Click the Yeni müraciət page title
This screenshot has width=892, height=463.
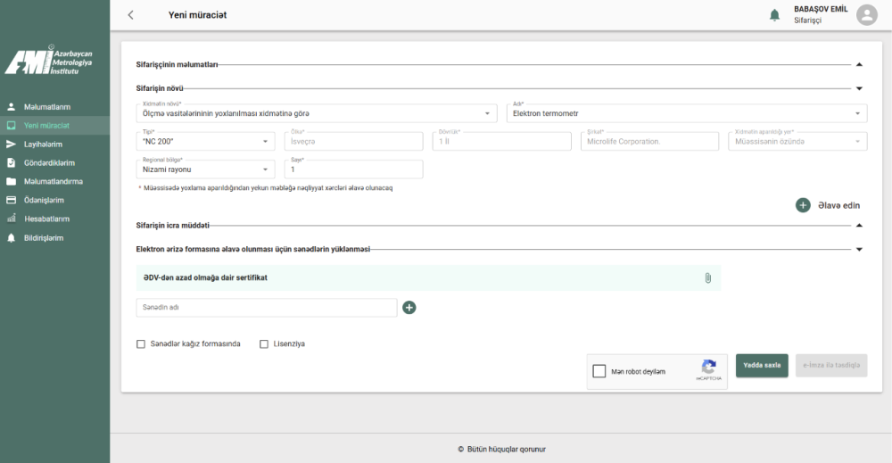(x=197, y=15)
